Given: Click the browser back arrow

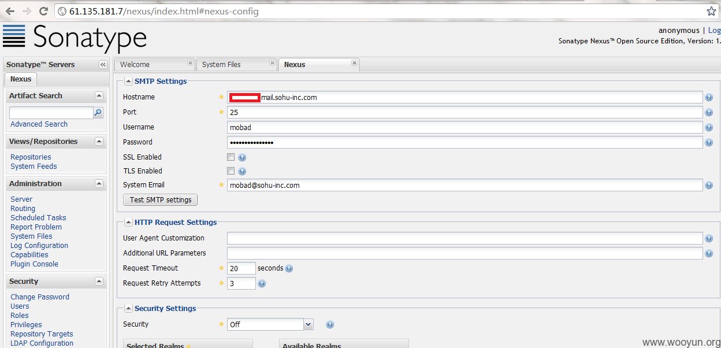Looking at the screenshot, I should [x=10, y=11].
